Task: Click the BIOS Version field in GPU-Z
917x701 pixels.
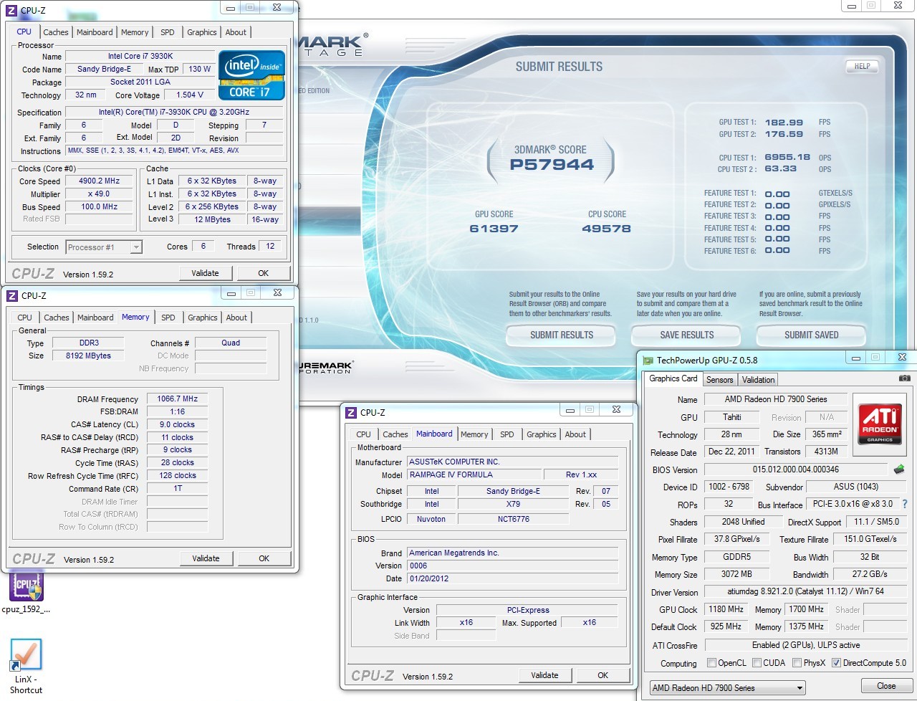Action: pyautogui.click(x=795, y=469)
